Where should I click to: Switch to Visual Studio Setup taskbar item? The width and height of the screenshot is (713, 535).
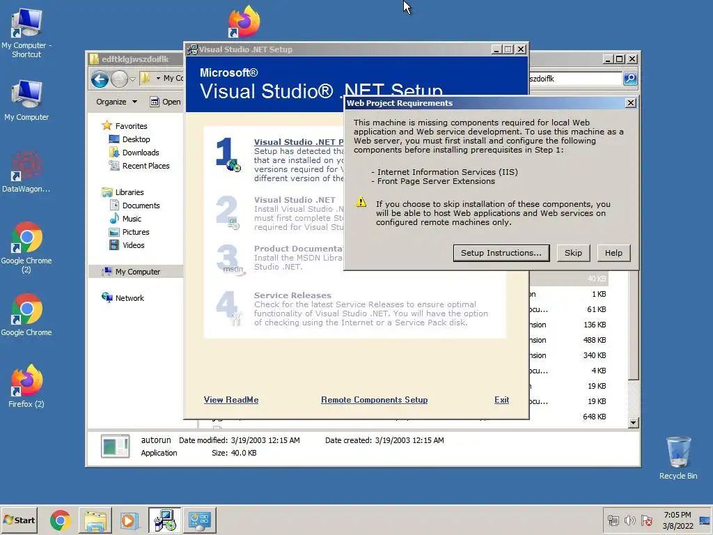[x=164, y=520]
